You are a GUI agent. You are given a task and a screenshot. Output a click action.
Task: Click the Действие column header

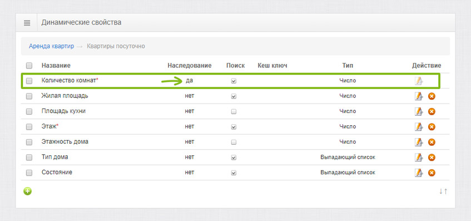point(427,66)
